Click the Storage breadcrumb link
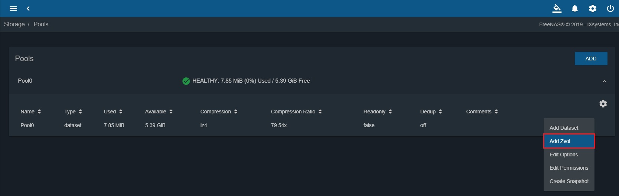The height and width of the screenshot is (196, 619). click(14, 24)
